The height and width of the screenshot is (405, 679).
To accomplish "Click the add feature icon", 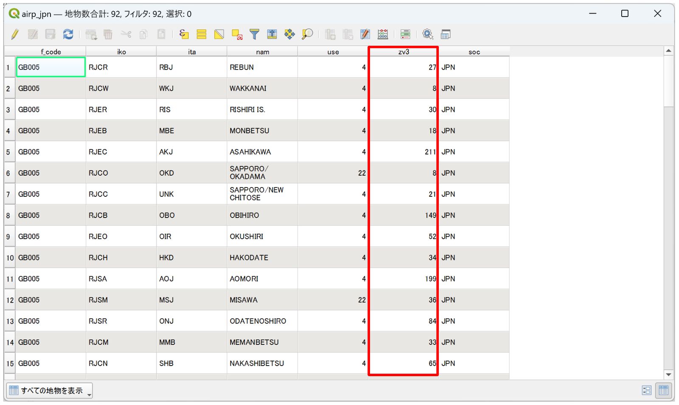I will pyautogui.click(x=91, y=34).
